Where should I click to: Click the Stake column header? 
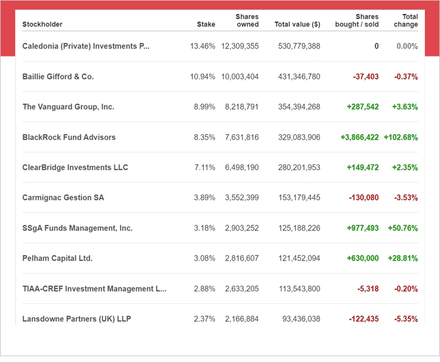[x=206, y=25]
